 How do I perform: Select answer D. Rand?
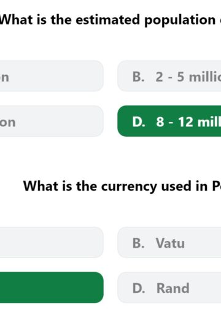tap(169, 288)
